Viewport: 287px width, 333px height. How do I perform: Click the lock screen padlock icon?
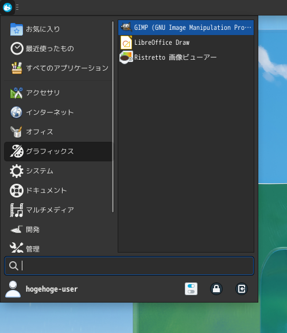tap(216, 289)
